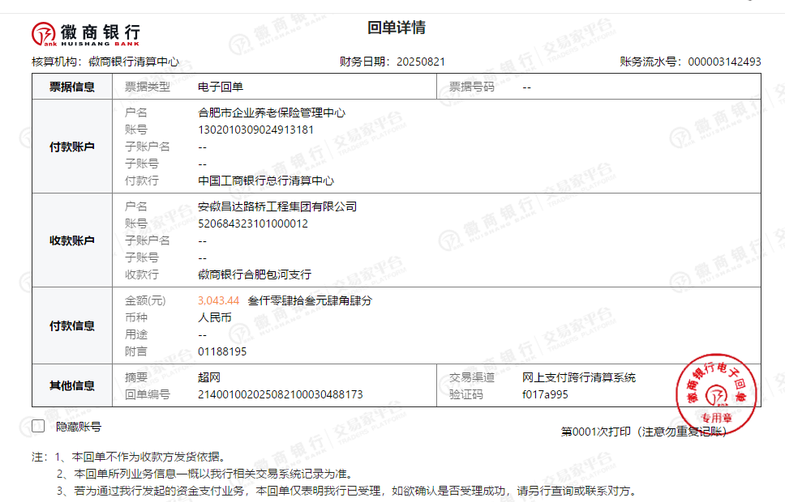This screenshot has width=785, height=502.
Task: Click the Huishang Bank logo
Action: (85, 33)
